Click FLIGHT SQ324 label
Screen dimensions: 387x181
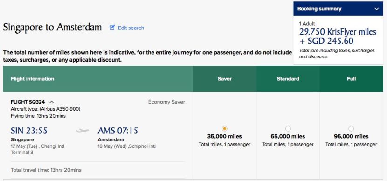28,102
